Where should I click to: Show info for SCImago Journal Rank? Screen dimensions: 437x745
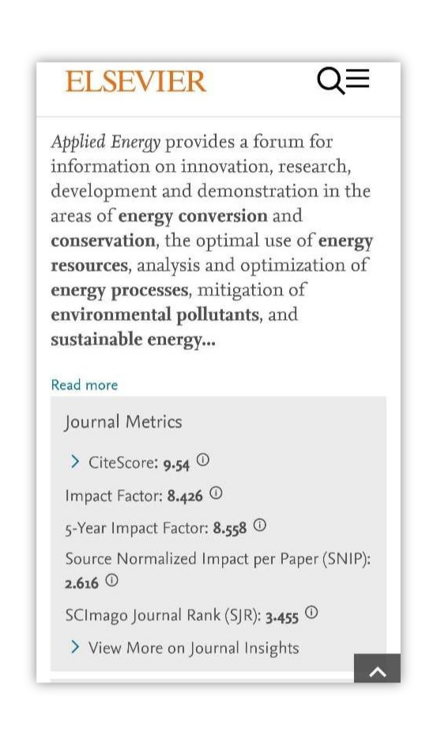(x=311, y=613)
